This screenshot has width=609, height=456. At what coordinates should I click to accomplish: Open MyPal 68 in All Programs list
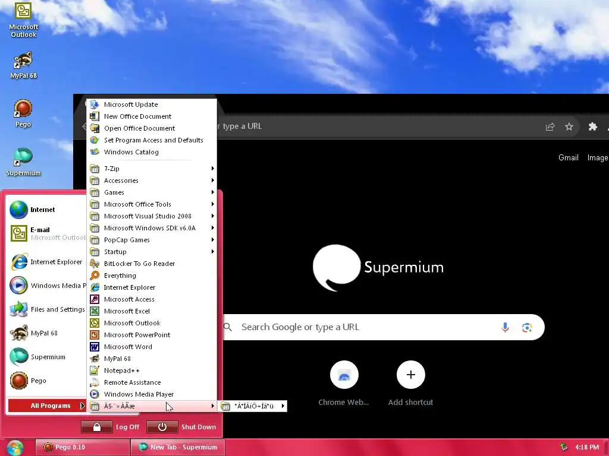pyautogui.click(x=152, y=359)
